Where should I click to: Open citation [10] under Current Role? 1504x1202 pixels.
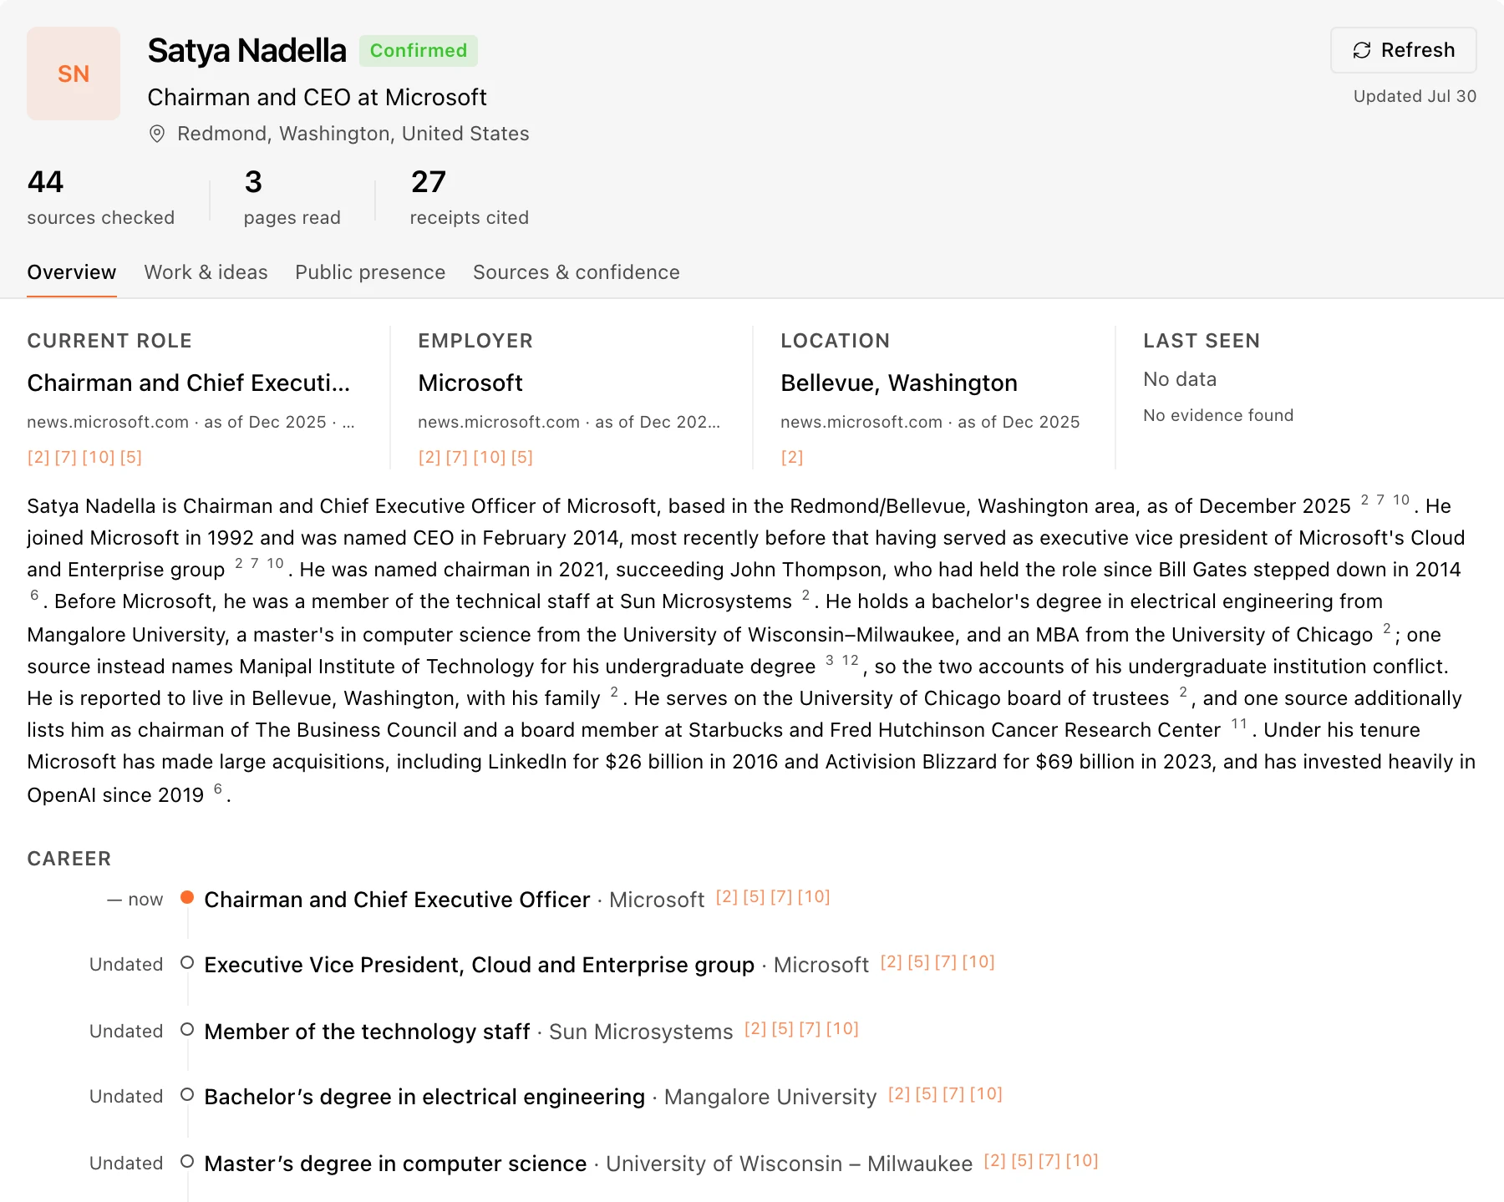[x=99, y=457]
